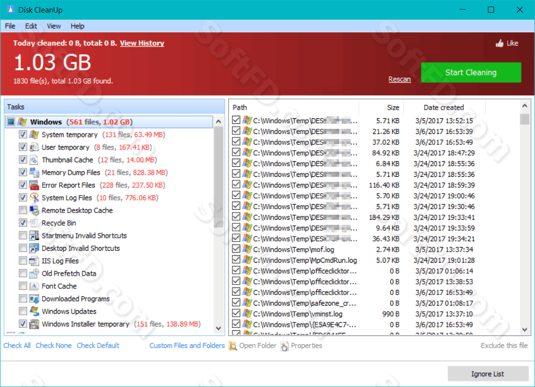
Task: Click Check Default link
Action: click(98, 346)
